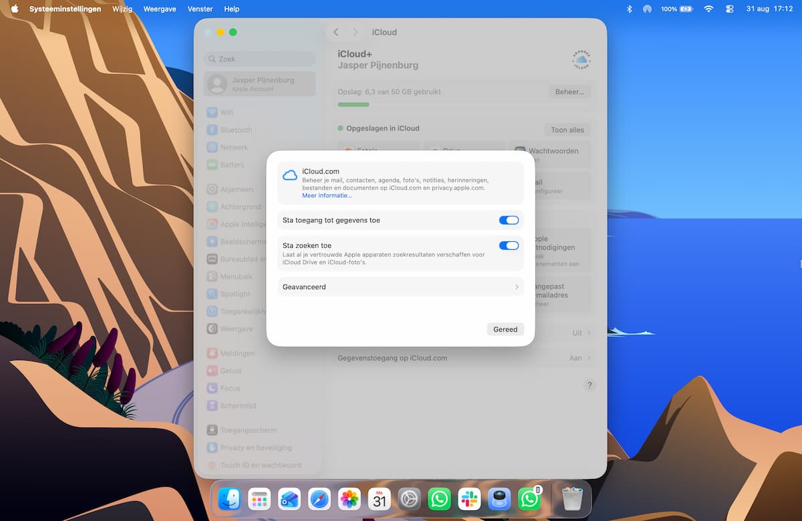Click the 'Toon alles' button
This screenshot has width=802, height=521.
pyautogui.click(x=567, y=130)
